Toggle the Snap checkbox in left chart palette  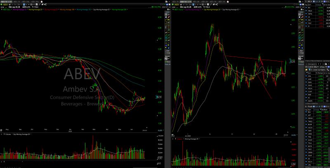click(166, 53)
